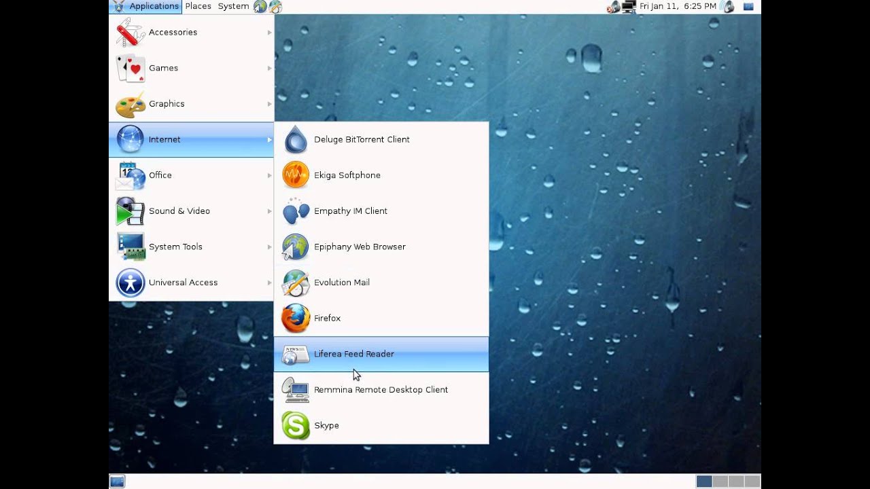Launch Remmina Remote Desktop Client

pos(381,390)
